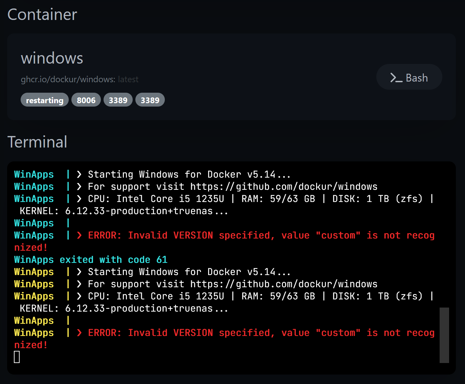Click the latest image tag
Viewport: 465px width, 384px height.
[128, 79]
